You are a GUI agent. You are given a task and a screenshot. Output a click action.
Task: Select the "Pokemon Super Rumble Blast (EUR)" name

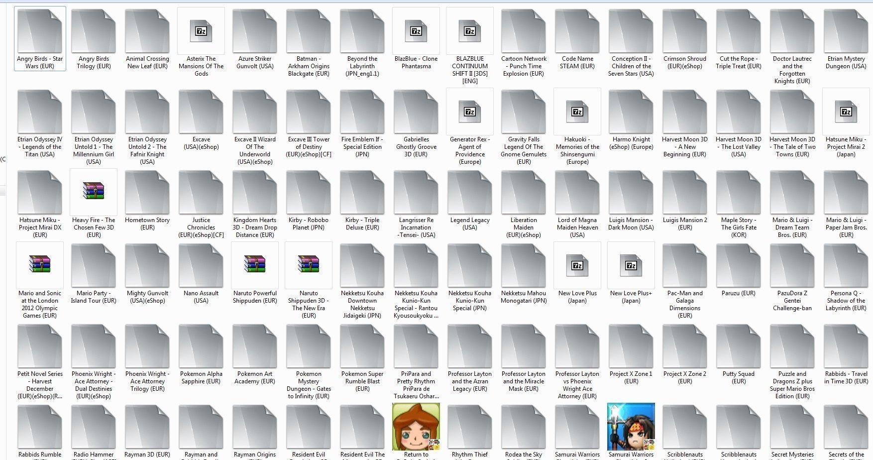point(362,381)
